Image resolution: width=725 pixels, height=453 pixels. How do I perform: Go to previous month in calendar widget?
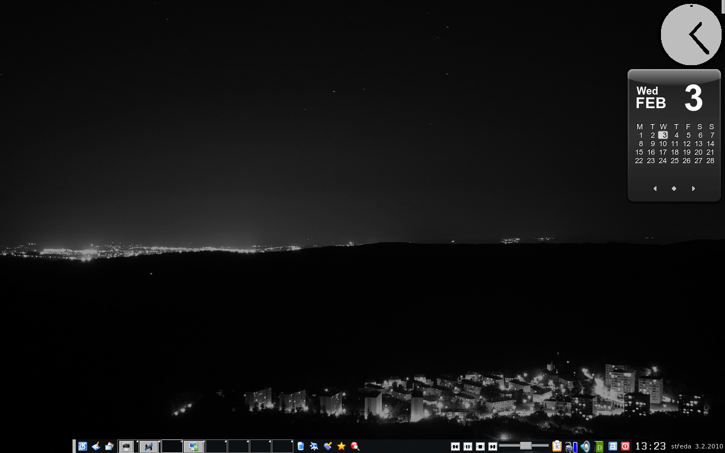click(655, 189)
